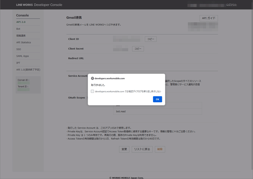The width and height of the screenshot is (253, 179).
Task: Click the Console sidebar heading
Action: pos(22,15)
